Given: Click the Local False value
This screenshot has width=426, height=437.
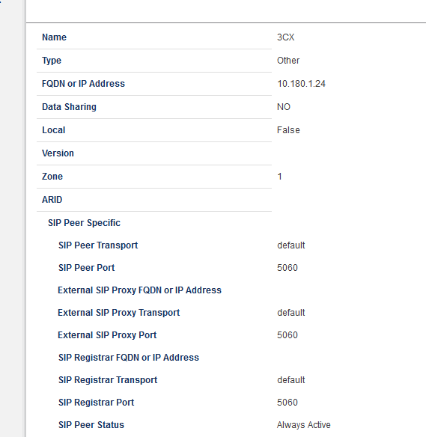Looking at the screenshot, I should 288,130.
